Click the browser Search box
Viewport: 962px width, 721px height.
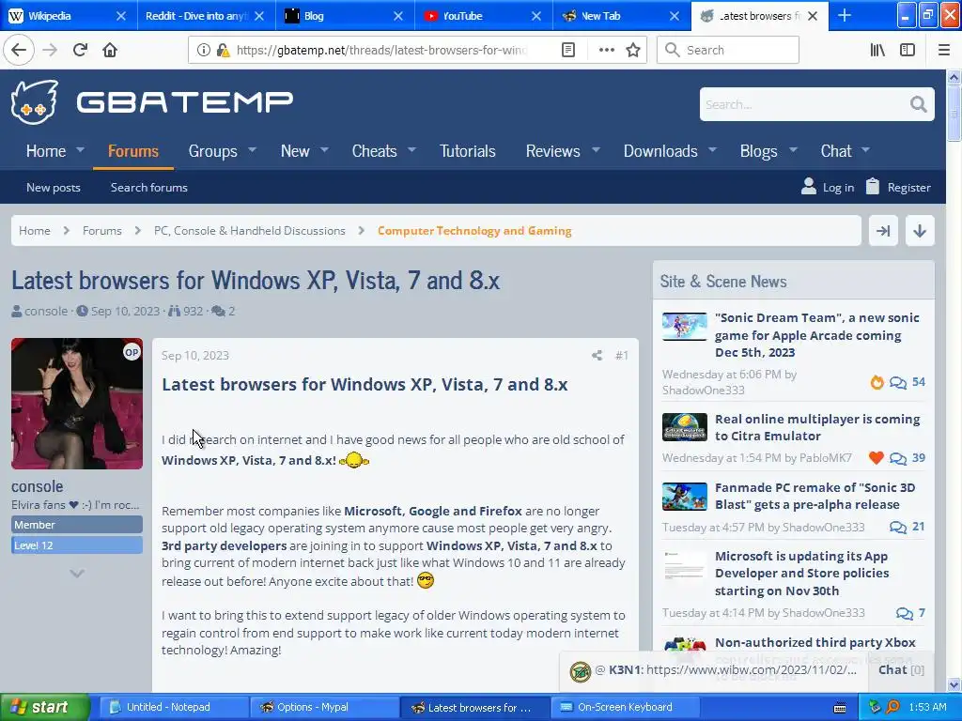[x=728, y=50]
